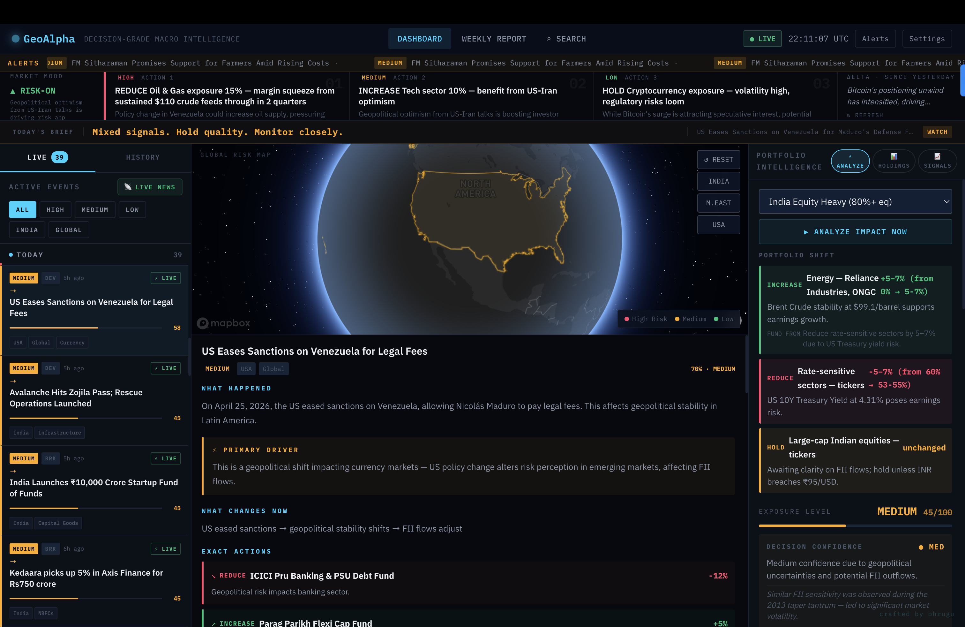This screenshot has width=965, height=627.
Task: Click the REDUCE Rate-sensitive sectors card
Action: pyautogui.click(x=855, y=391)
